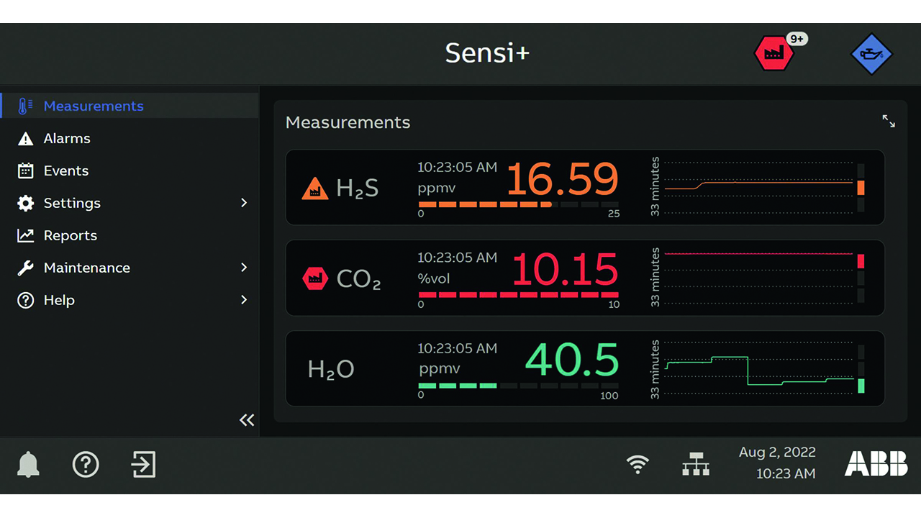Click the H2S orange range bar

pos(518,204)
